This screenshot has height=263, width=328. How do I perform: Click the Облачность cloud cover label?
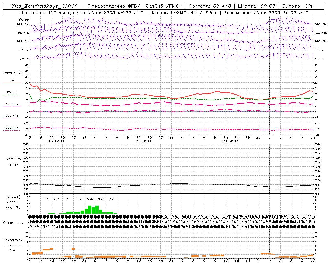[13, 223]
